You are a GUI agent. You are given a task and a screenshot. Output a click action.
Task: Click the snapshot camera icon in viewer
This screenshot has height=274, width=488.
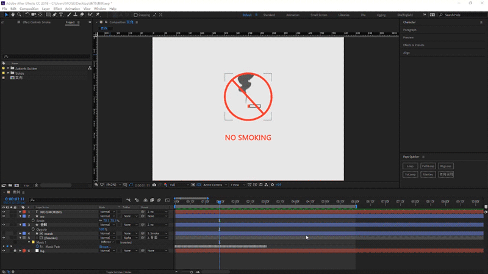(x=154, y=185)
